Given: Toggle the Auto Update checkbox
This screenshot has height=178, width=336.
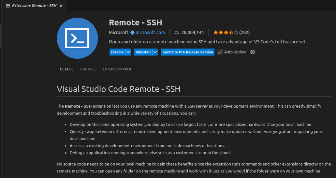Looking at the screenshot, I should tap(220, 52).
